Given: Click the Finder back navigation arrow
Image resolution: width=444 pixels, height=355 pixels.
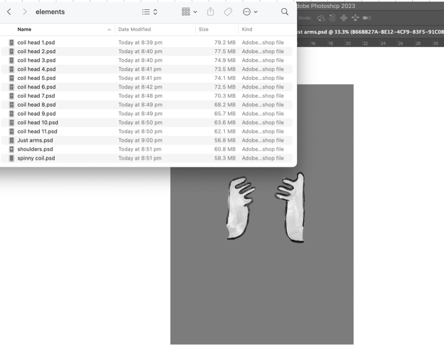Looking at the screenshot, I should click(9, 12).
